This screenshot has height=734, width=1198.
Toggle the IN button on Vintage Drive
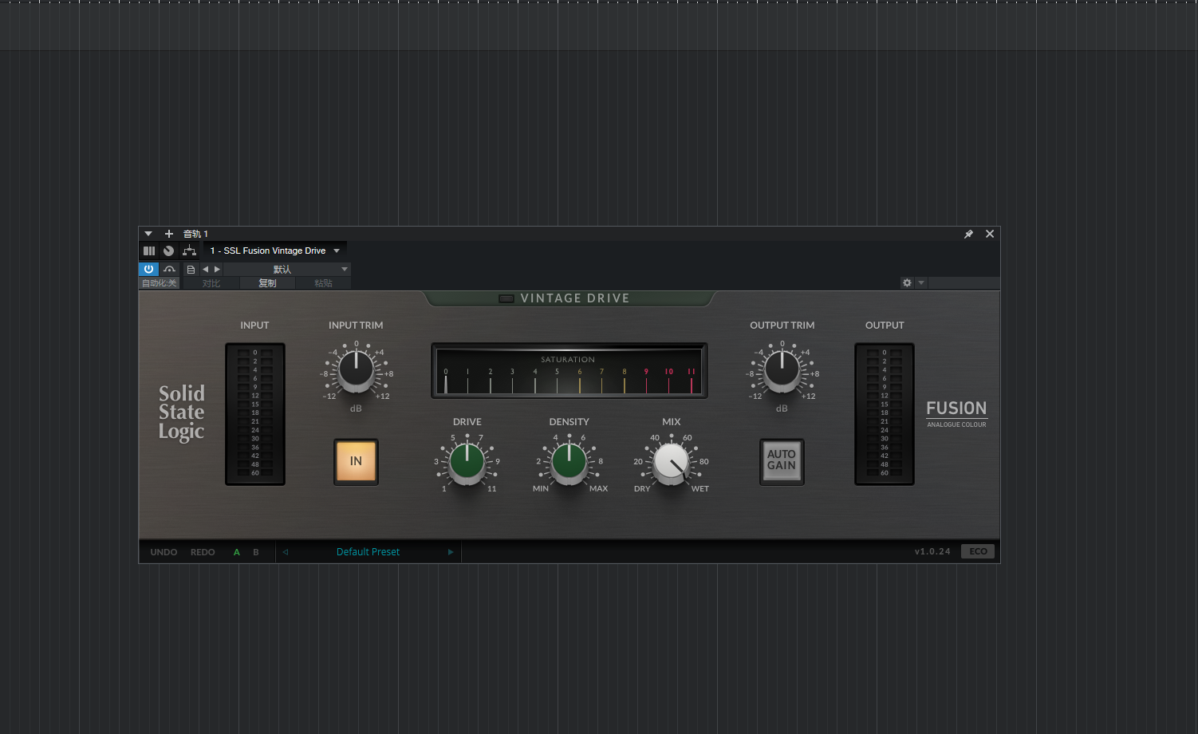coord(356,461)
